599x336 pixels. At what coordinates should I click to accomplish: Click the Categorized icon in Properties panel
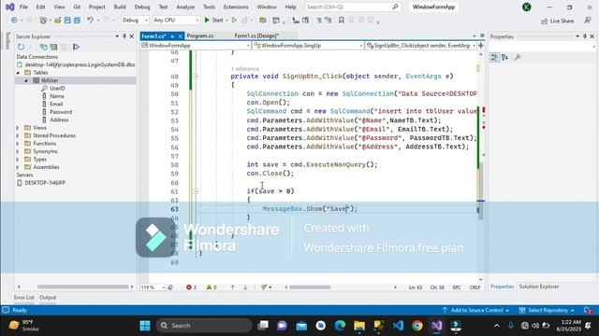[494, 57]
